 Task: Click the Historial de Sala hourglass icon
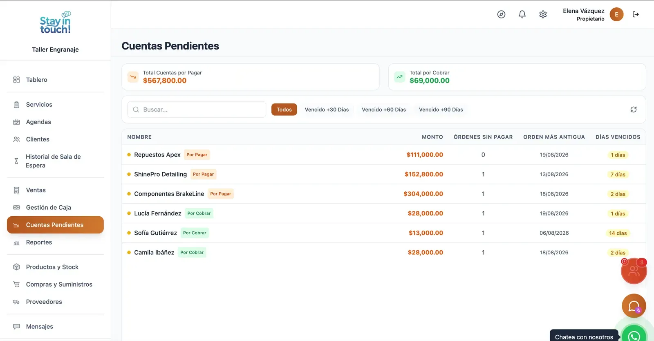[x=16, y=161]
